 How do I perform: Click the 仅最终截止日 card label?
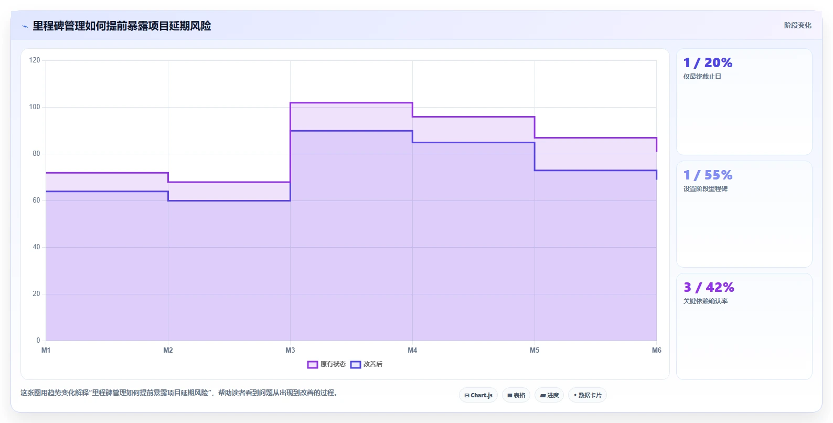pos(702,77)
